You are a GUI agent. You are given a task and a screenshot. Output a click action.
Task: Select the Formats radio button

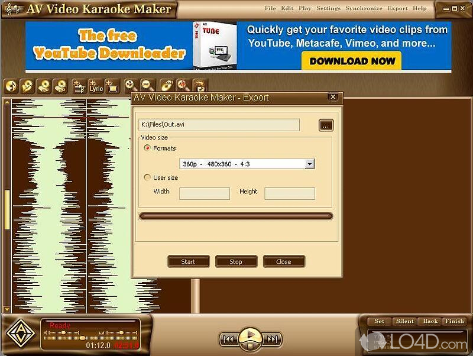tap(147, 148)
